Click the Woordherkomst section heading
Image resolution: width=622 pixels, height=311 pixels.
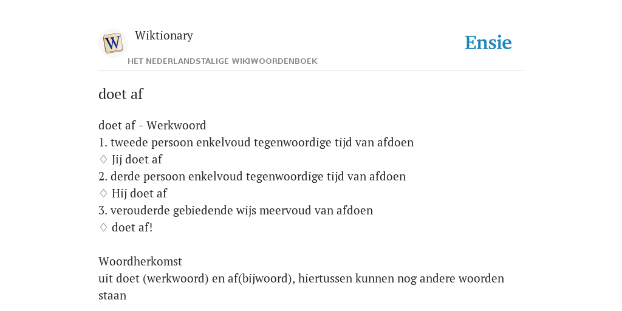point(140,261)
